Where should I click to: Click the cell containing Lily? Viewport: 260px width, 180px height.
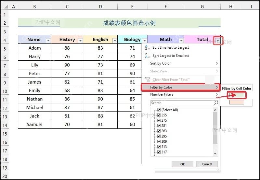34,65
